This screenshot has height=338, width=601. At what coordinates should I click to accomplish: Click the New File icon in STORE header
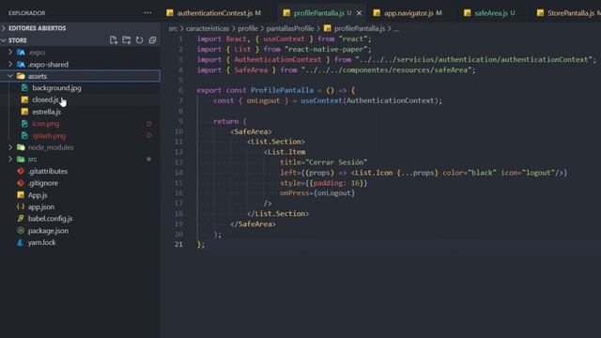tap(113, 40)
